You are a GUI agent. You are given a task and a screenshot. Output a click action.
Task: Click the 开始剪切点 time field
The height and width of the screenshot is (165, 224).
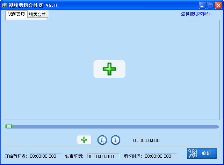(46, 156)
